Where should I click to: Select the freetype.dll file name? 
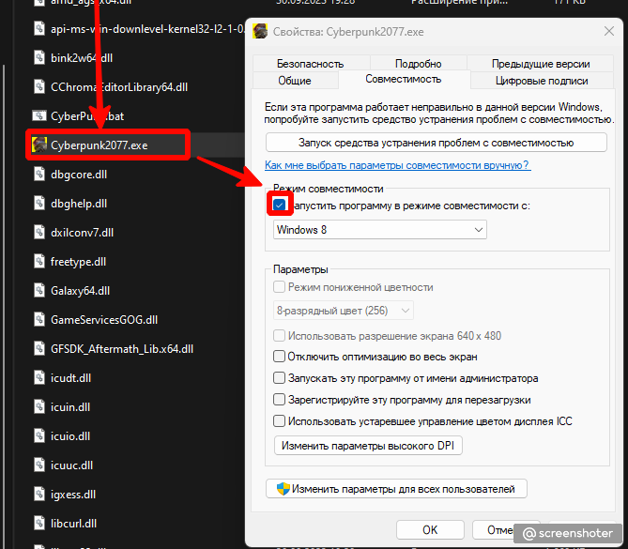pyautogui.click(x=78, y=262)
